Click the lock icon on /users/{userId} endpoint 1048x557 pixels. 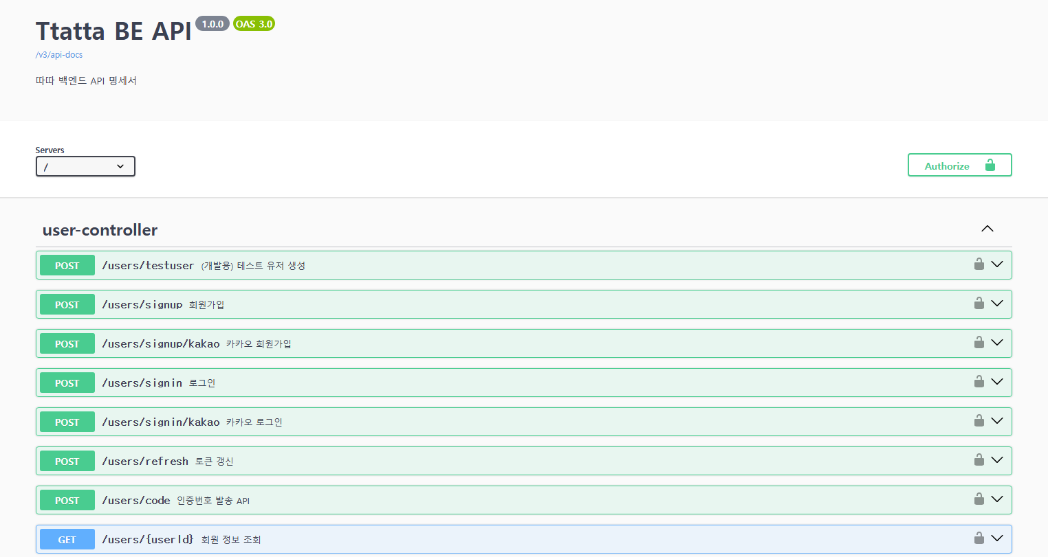point(979,539)
